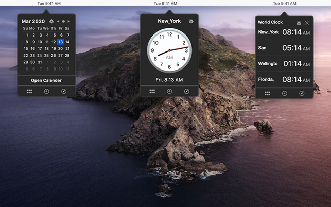Screen dimensions: 331x207
Task: Select March 28 in the calendar
Action: 67,55
